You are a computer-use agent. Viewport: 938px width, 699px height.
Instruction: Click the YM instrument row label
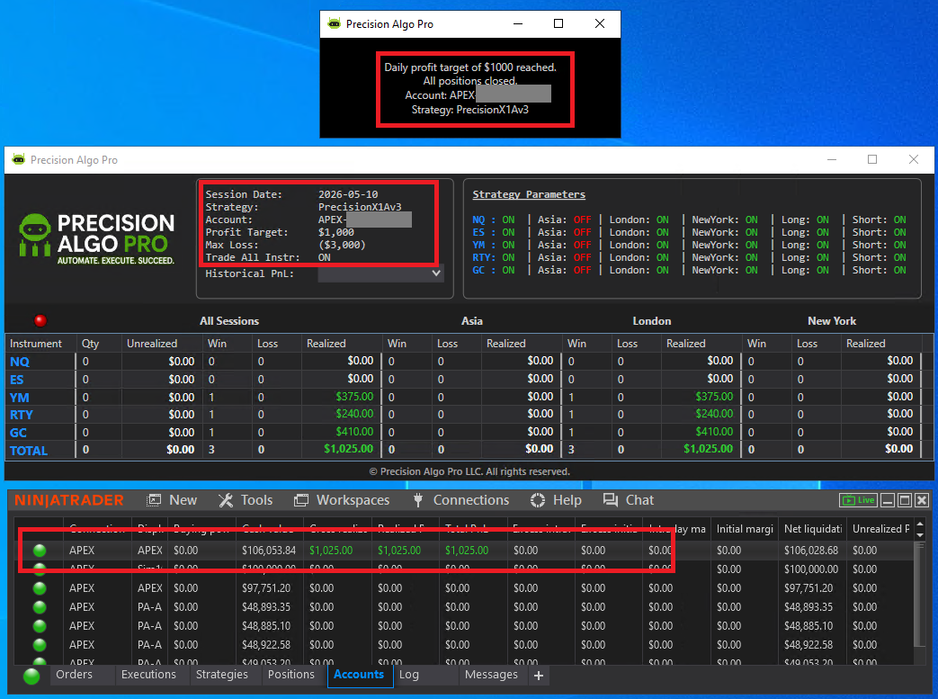19,398
